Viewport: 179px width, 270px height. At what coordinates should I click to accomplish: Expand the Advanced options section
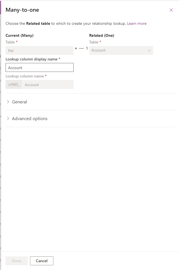tap(27, 119)
